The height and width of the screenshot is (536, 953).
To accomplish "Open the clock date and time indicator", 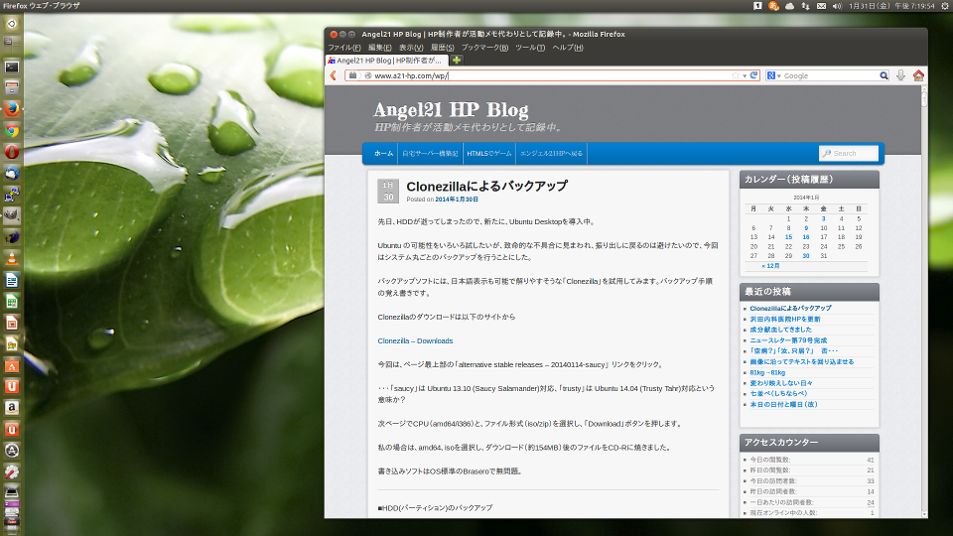I will pos(891,6).
